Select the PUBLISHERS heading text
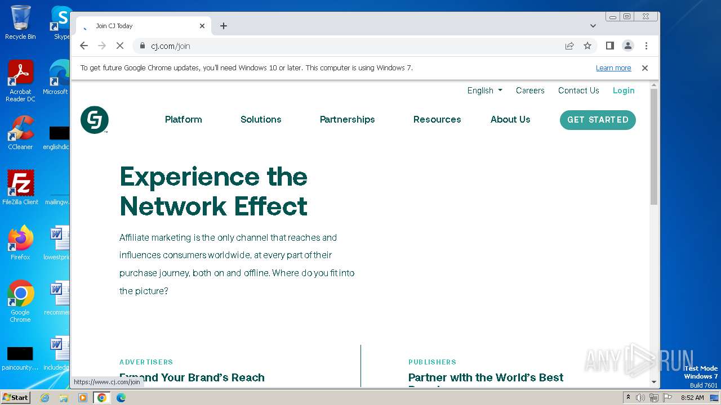 (x=432, y=362)
